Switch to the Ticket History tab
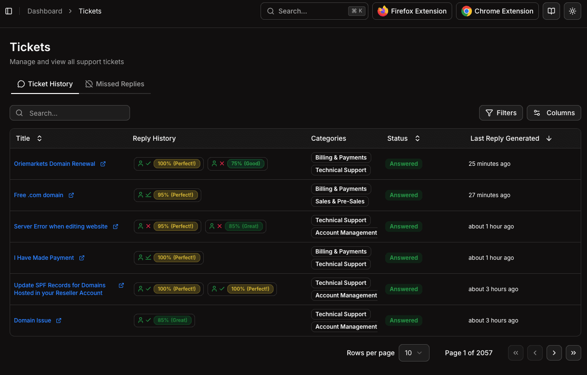Viewport: 587px width, 375px height. tap(45, 84)
